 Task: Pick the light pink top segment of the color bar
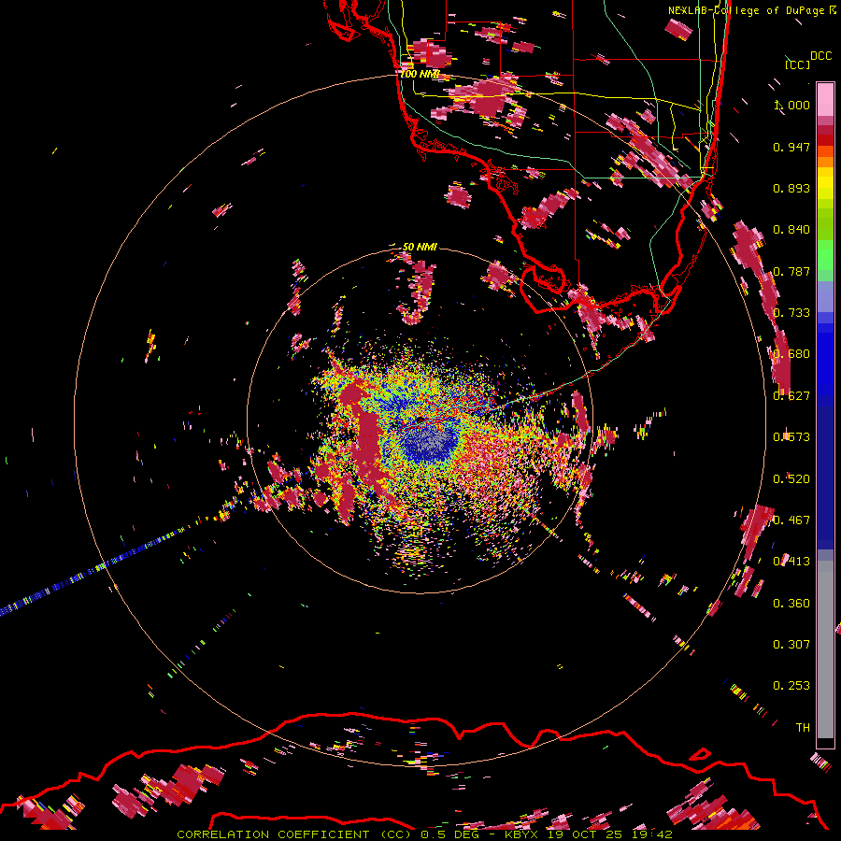(825, 100)
